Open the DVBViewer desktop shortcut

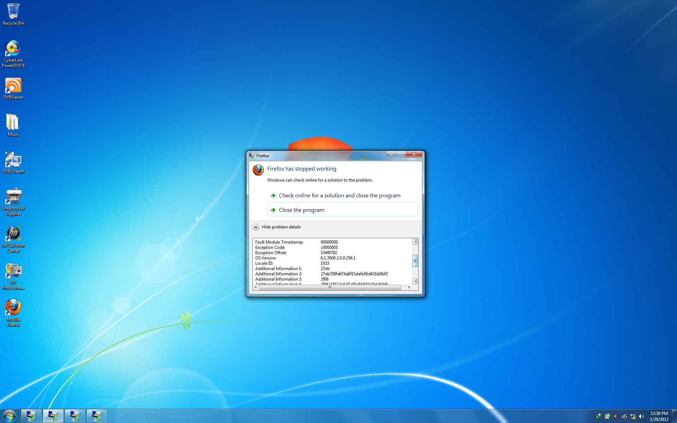click(x=13, y=89)
